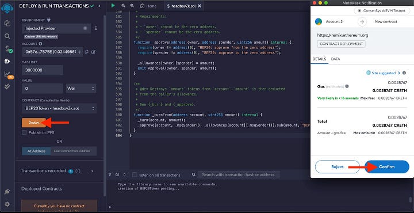Click the clear console circle icon
This screenshot has width=414, height=213.
pyautogui.click(x=117, y=174)
